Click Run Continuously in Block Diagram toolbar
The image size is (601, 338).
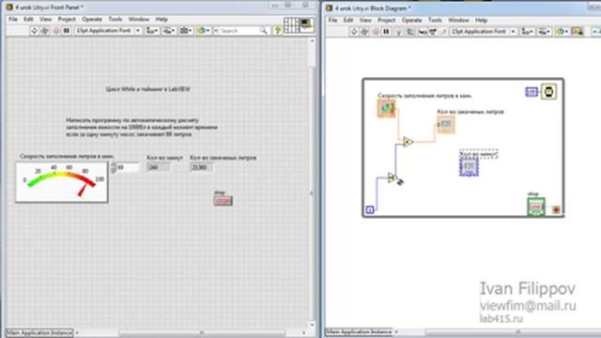(364, 32)
